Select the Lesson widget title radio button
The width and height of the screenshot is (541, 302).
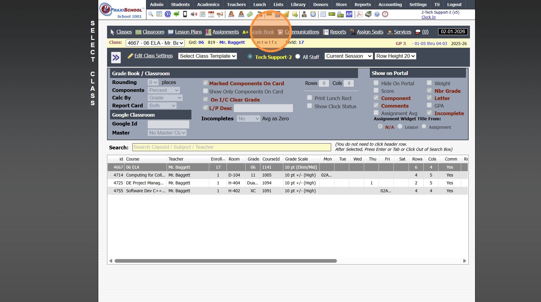(x=400, y=126)
